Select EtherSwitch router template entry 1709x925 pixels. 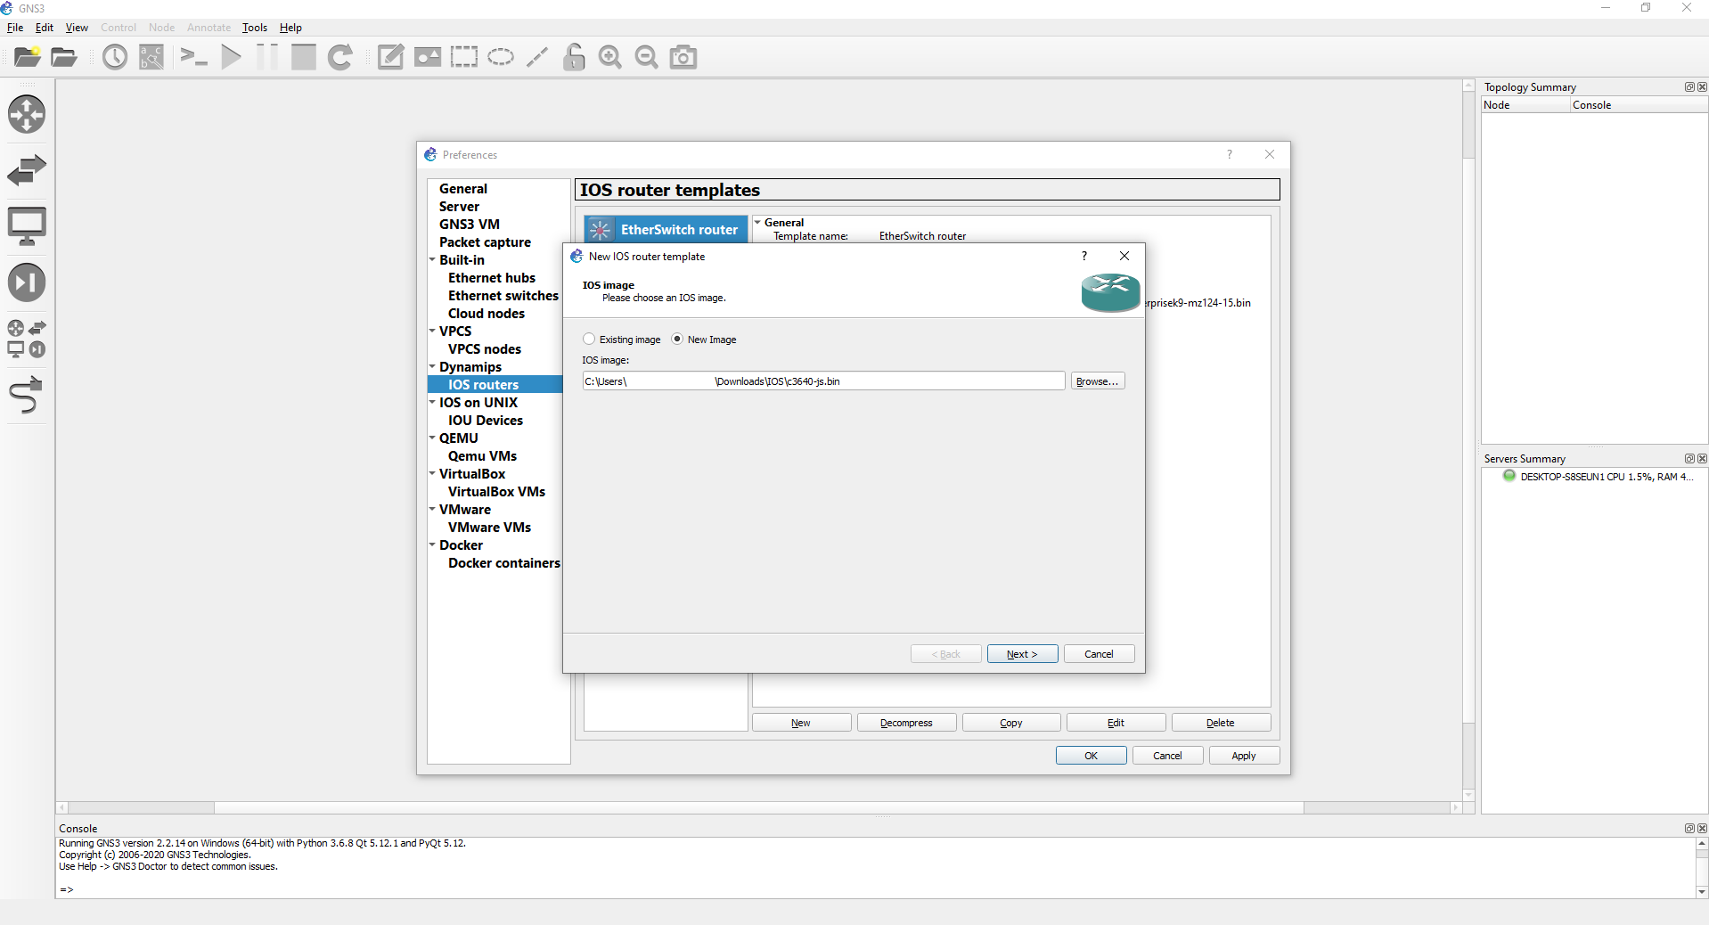click(x=665, y=229)
